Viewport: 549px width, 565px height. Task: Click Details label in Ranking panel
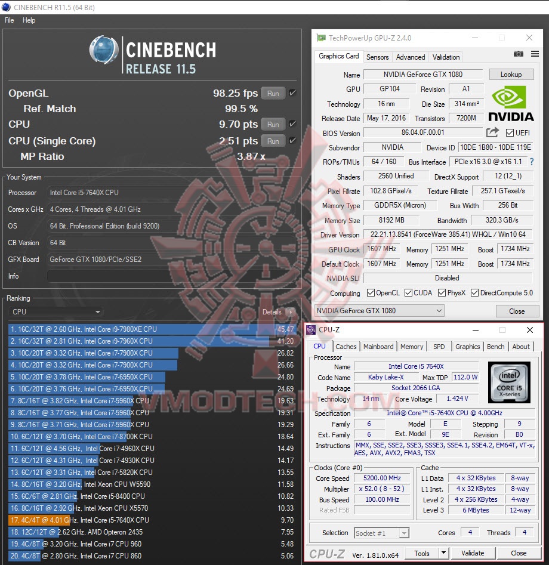pos(272,312)
